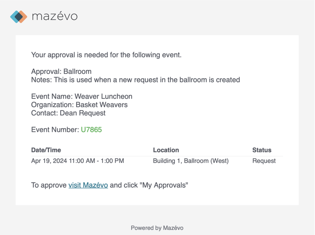Click the Request status cell

click(x=264, y=161)
